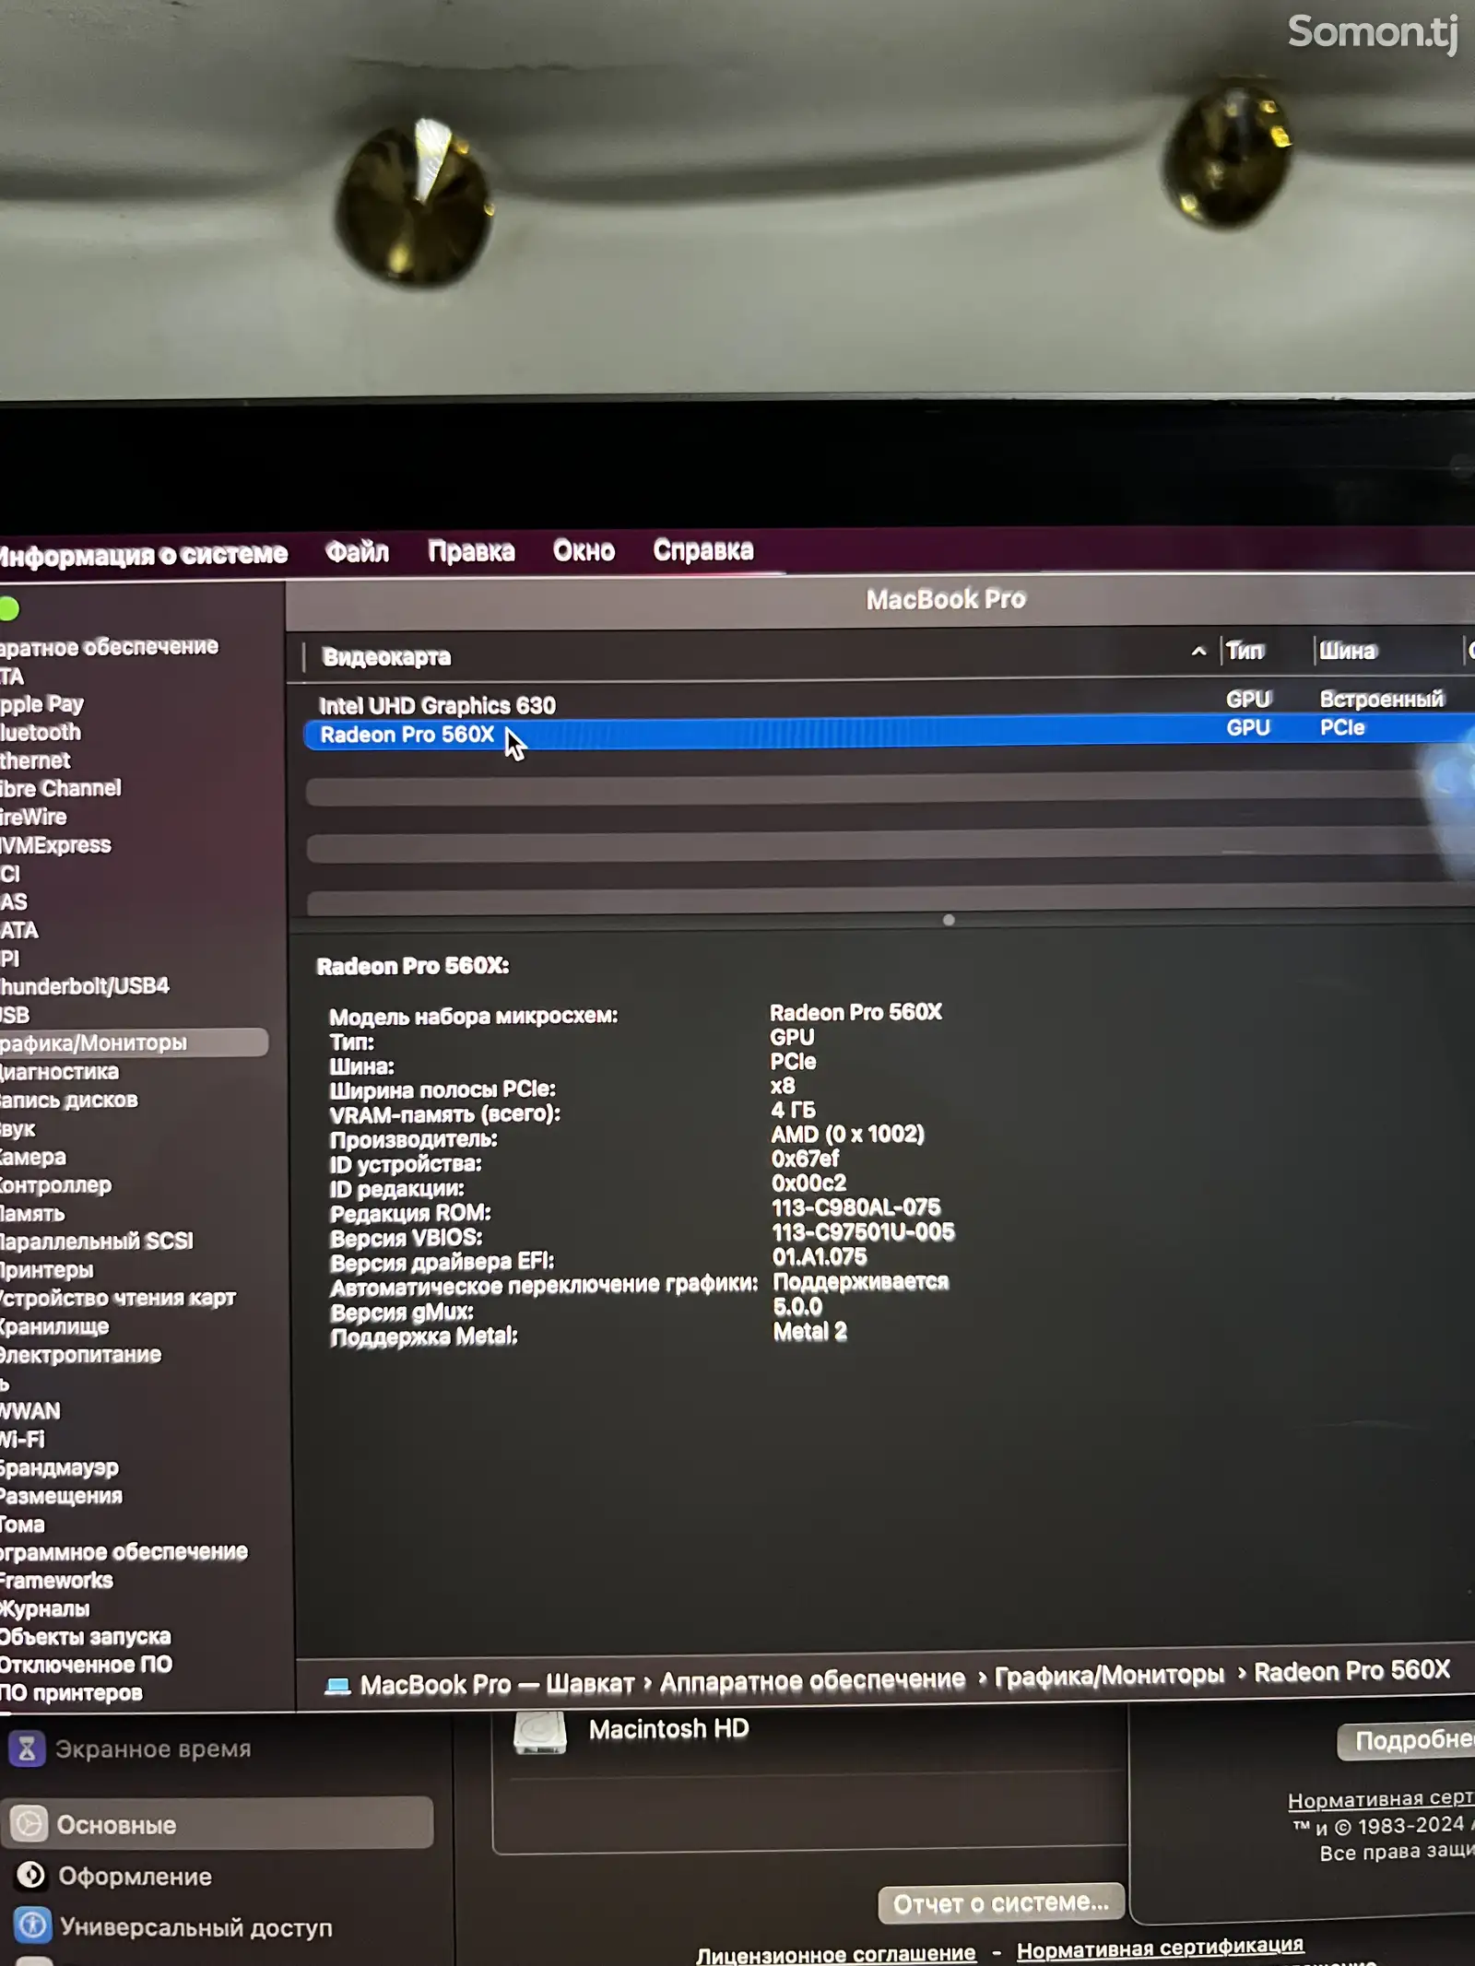This screenshot has height=1966, width=1475.
Task: Select Thunderbolt/USB4 in the sidebar
Action: (85, 986)
